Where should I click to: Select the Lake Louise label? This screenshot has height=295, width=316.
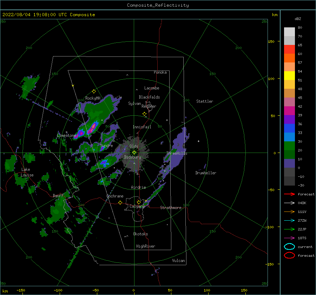[27, 172]
